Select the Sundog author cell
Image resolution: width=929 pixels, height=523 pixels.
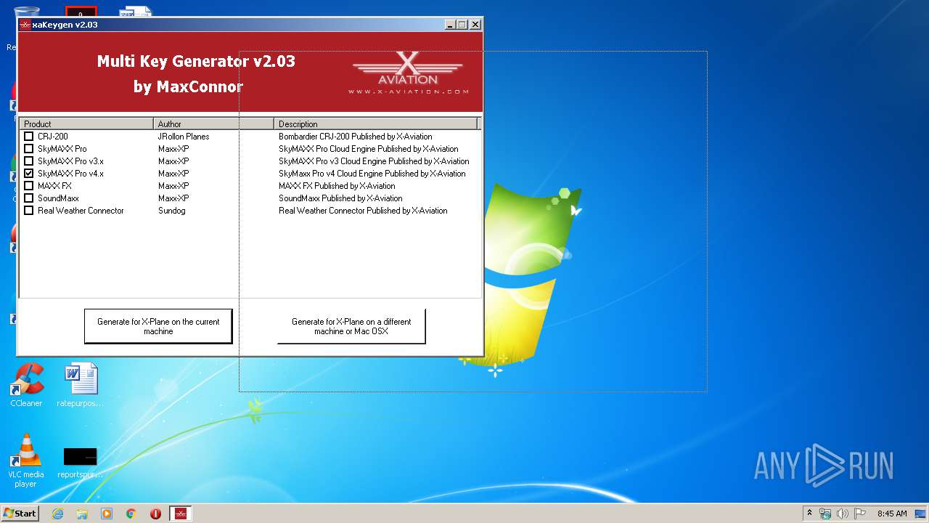[172, 211]
